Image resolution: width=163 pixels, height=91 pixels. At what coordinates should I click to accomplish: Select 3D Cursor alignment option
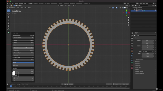[x=23, y=66]
